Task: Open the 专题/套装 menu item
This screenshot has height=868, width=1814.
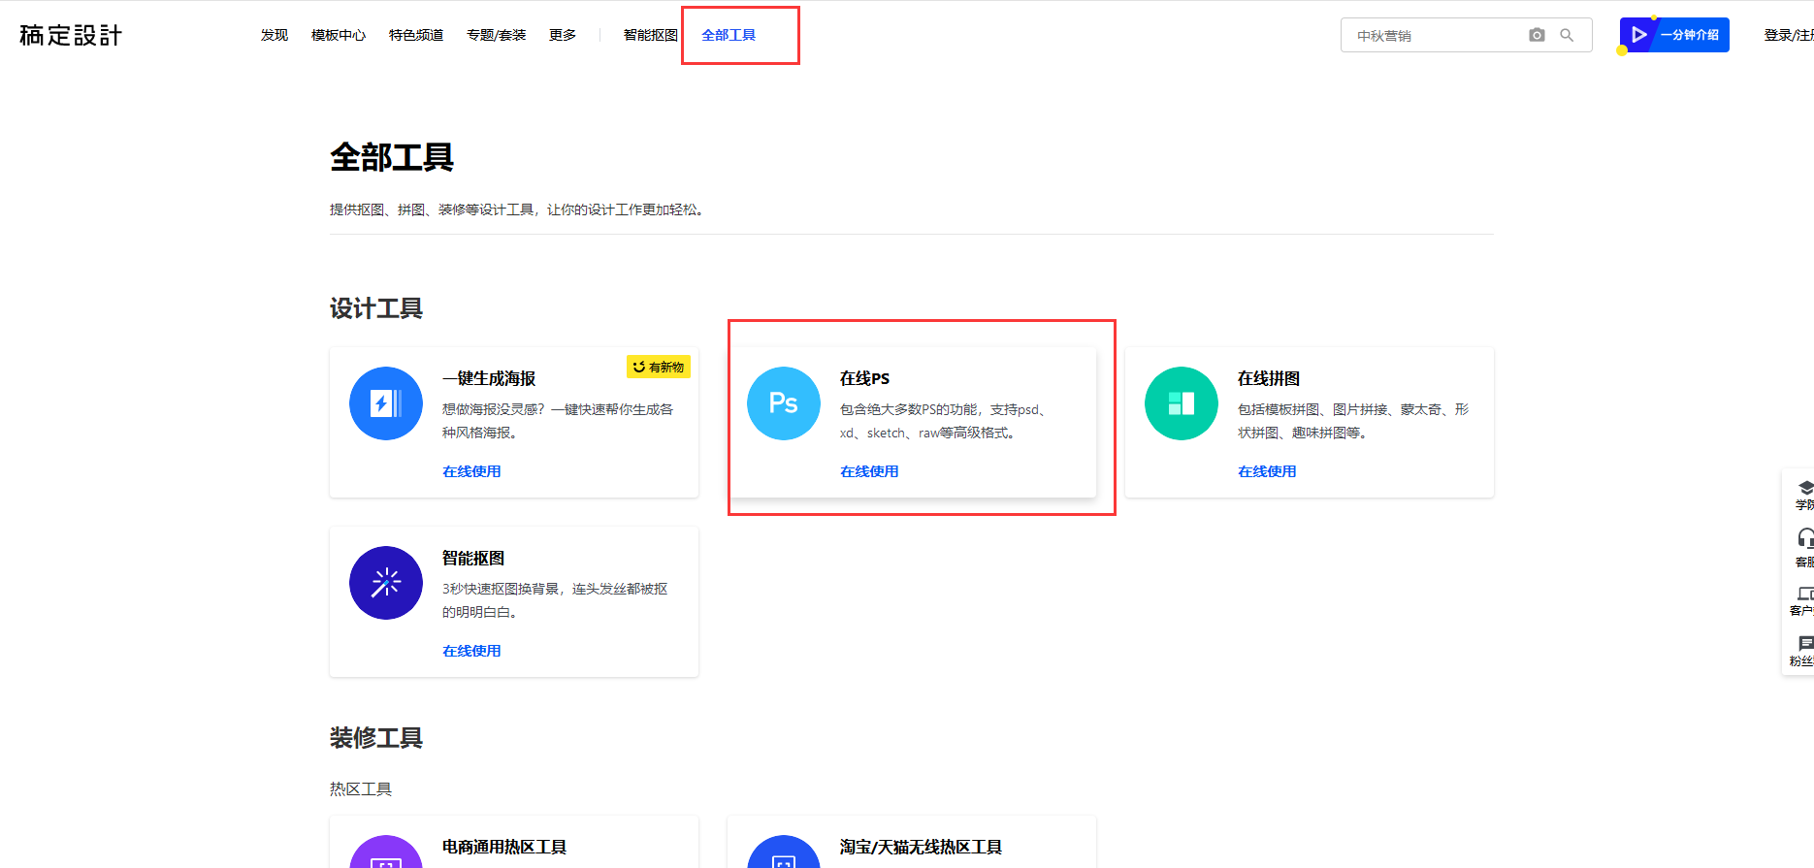Action: pos(496,35)
